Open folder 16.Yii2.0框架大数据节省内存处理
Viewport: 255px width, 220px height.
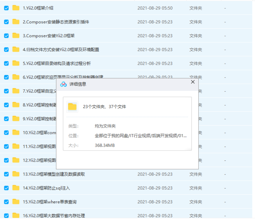[54, 216]
